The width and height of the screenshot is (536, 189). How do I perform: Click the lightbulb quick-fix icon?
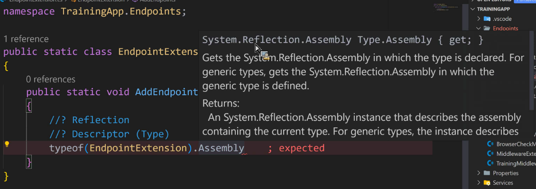point(7,144)
